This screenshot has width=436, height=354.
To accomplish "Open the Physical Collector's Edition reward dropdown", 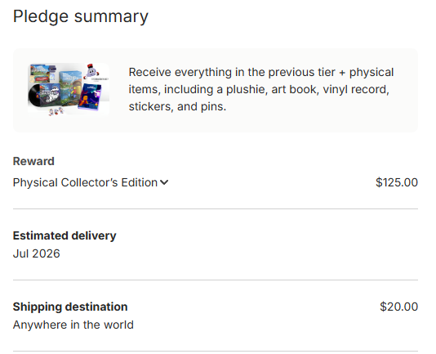I will (91, 182).
